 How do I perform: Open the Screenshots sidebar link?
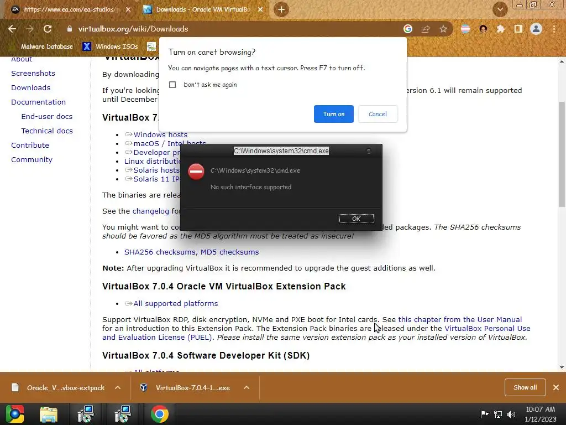point(33,74)
